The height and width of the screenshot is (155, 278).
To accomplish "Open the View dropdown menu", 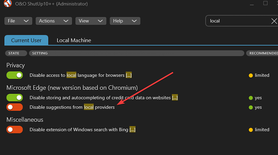I will click(x=91, y=21).
